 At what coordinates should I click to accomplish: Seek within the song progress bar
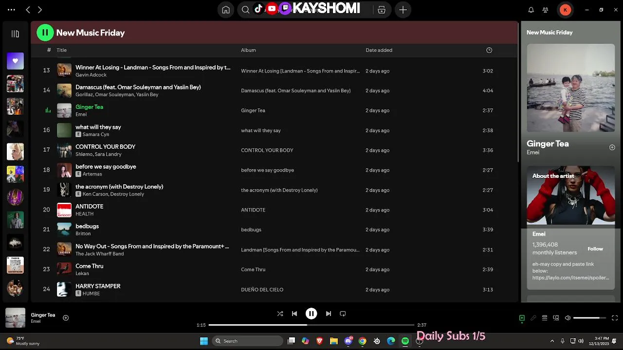(311, 325)
